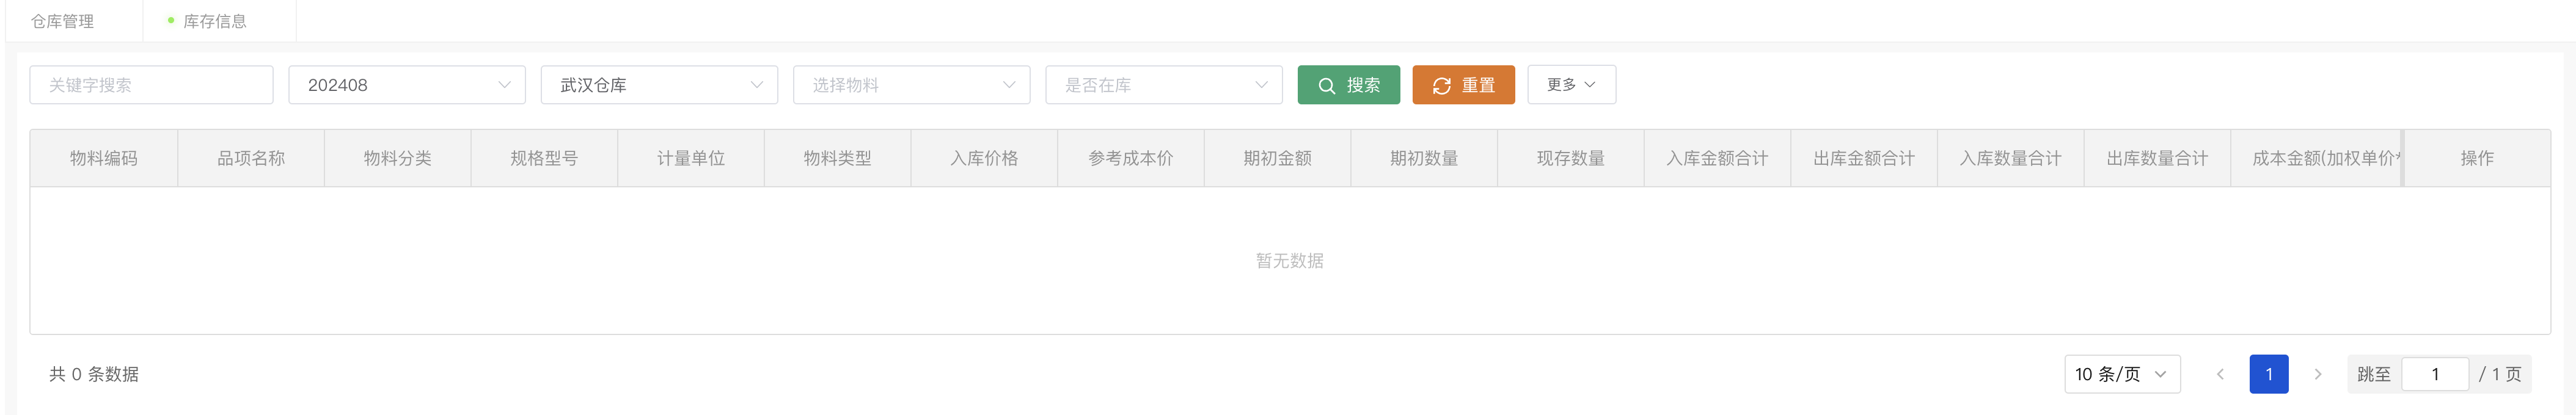This screenshot has width=2576, height=415.
Task: Click the reset refresh icon
Action: point(1441,86)
